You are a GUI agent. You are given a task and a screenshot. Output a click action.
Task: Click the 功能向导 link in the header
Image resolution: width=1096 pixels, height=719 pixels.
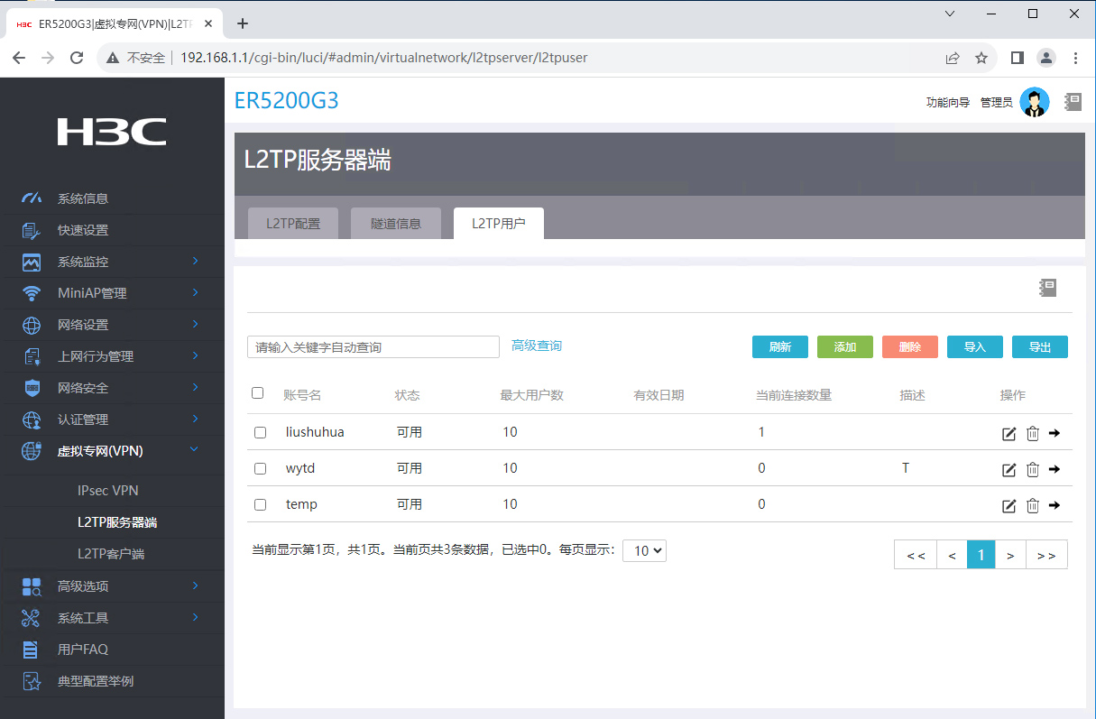coord(948,103)
